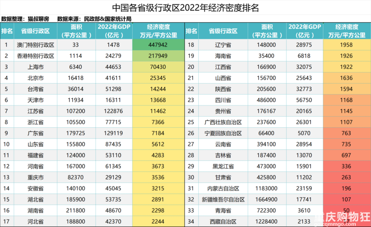Select the 浙江省 cell
371x227 pixels.
(36, 122)
